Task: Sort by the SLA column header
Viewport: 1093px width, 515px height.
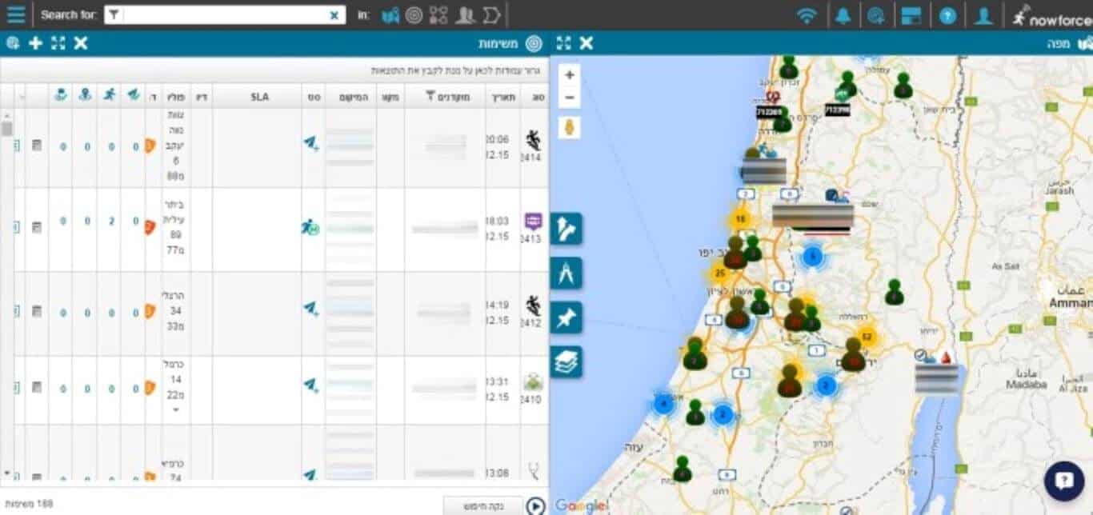Action: (259, 97)
